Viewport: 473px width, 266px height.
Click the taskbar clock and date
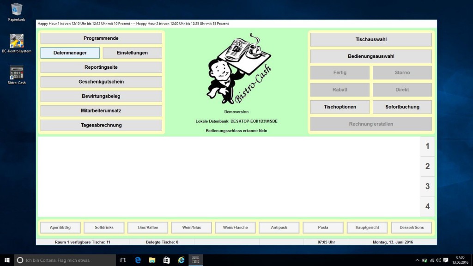pos(461,260)
